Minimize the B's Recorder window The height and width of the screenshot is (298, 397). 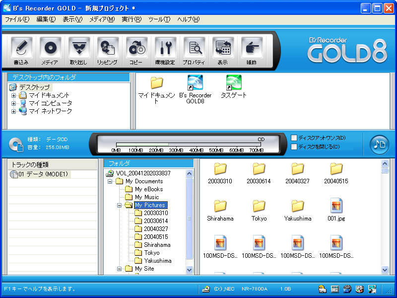(x=365, y=8)
